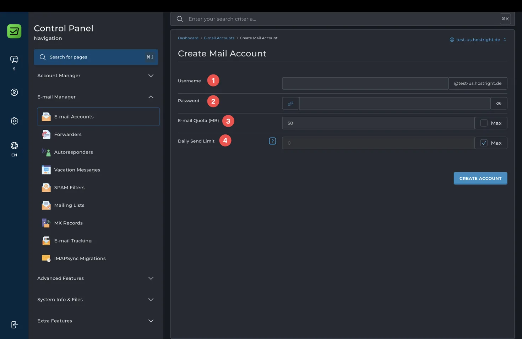Viewport: 522px width, 339px height.
Task: Click the generate random password icon
Action: coord(290,104)
